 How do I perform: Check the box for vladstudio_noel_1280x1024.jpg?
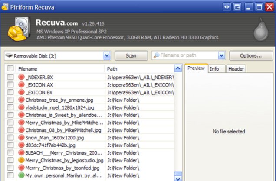click(10, 107)
